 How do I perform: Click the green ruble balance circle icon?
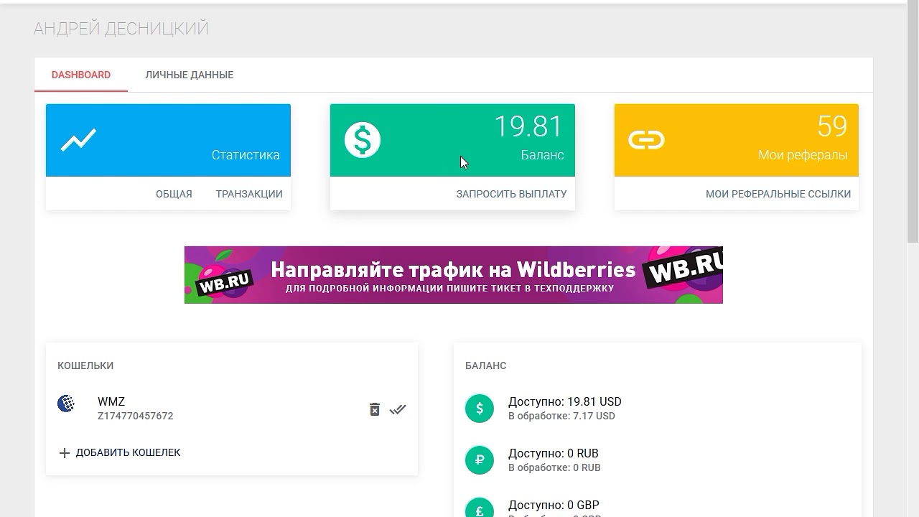pos(480,460)
